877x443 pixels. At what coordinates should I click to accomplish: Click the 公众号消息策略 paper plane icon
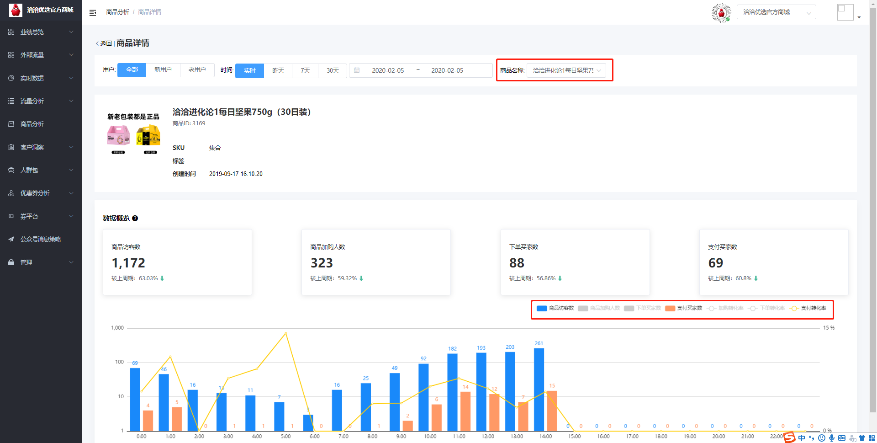(11, 239)
